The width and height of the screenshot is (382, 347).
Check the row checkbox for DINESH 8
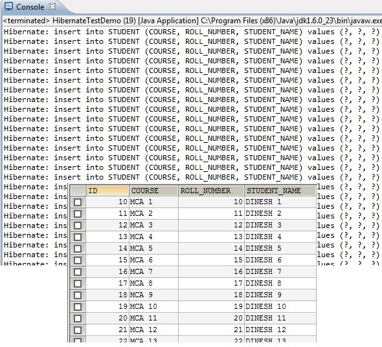click(78, 284)
